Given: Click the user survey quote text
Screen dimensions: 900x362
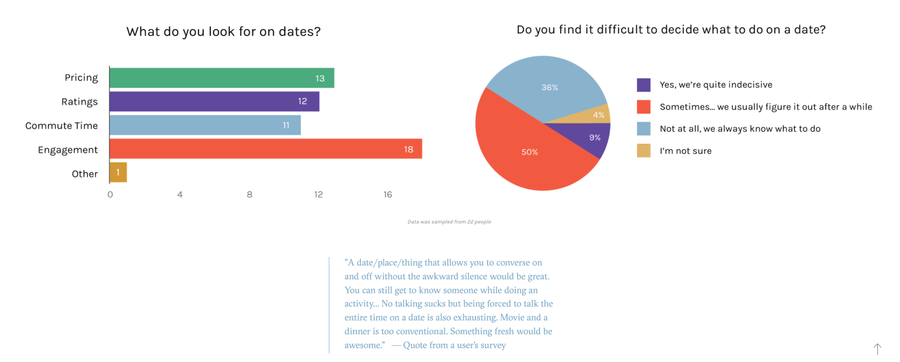Looking at the screenshot, I should click(x=448, y=304).
